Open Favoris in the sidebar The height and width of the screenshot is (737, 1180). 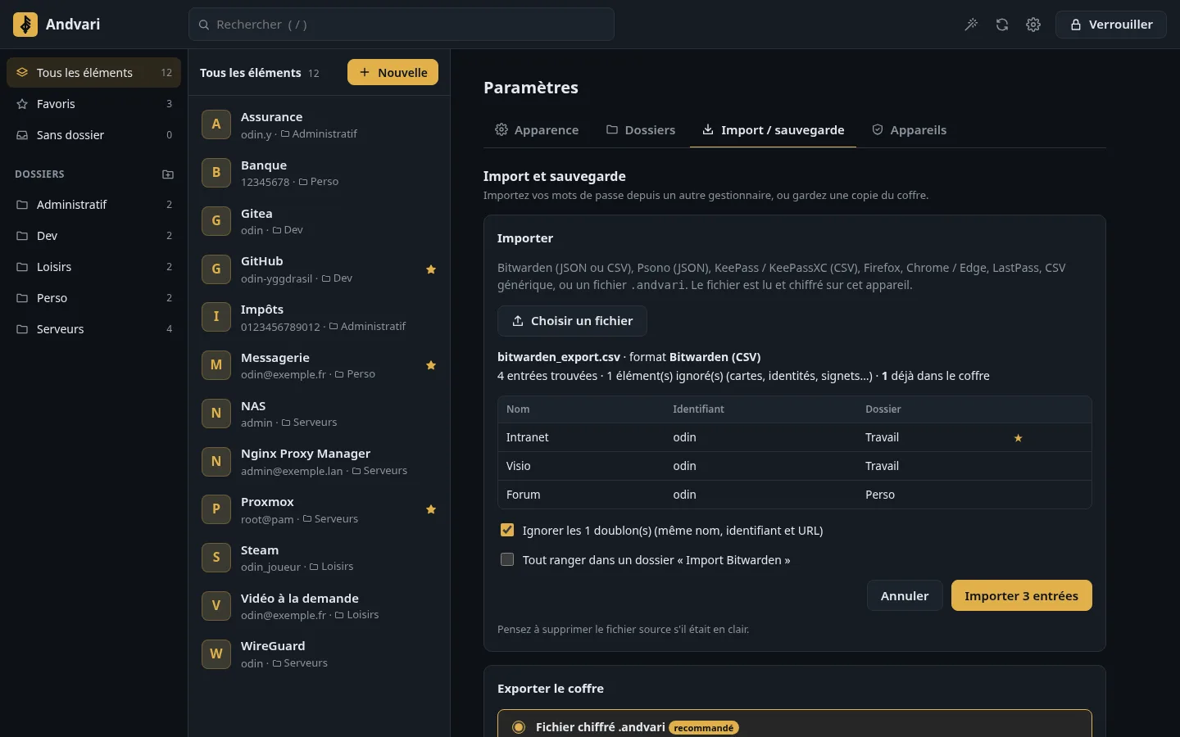[x=94, y=104]
